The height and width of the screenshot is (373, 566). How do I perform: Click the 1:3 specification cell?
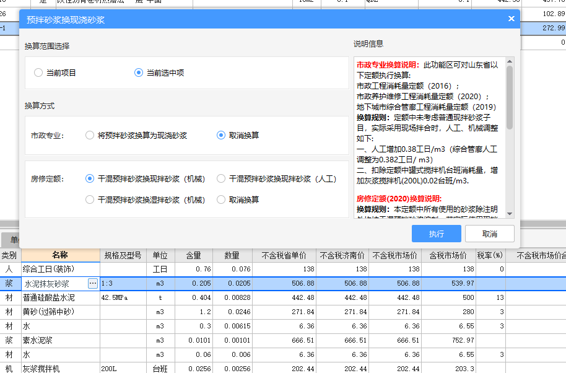123,283
